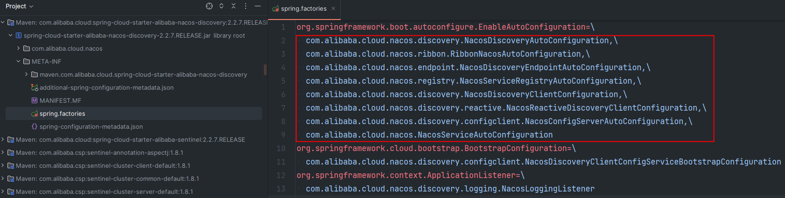The image size is (785, 198).
Task: Select the spring.factories editor tab
Action: pyautogui.click(x=304, y=8)
